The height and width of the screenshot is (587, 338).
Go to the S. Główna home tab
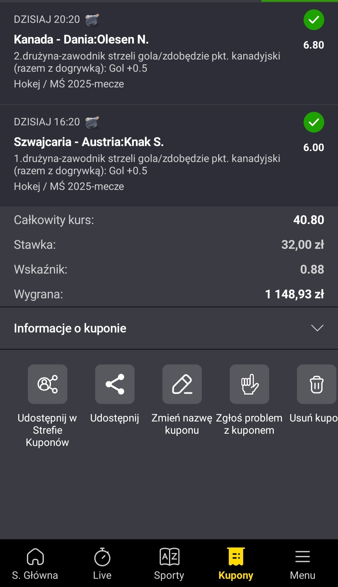[35, 563]
